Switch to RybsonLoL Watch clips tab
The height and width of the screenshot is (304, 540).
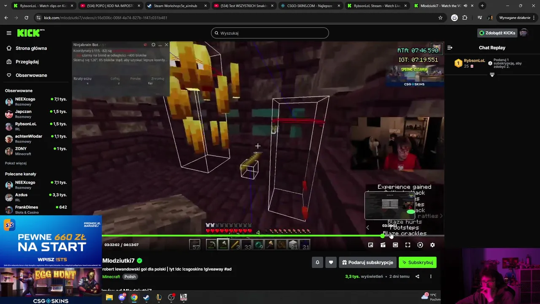pos(43,6)
